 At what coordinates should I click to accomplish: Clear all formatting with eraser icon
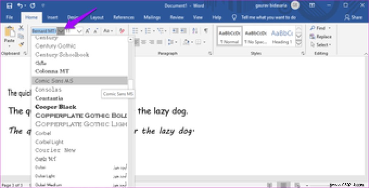pyautogui.click(x=122, y=31)
